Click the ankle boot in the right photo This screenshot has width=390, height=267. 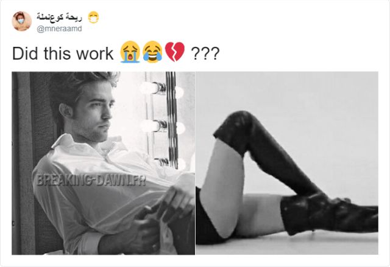(x=330, y=214)
